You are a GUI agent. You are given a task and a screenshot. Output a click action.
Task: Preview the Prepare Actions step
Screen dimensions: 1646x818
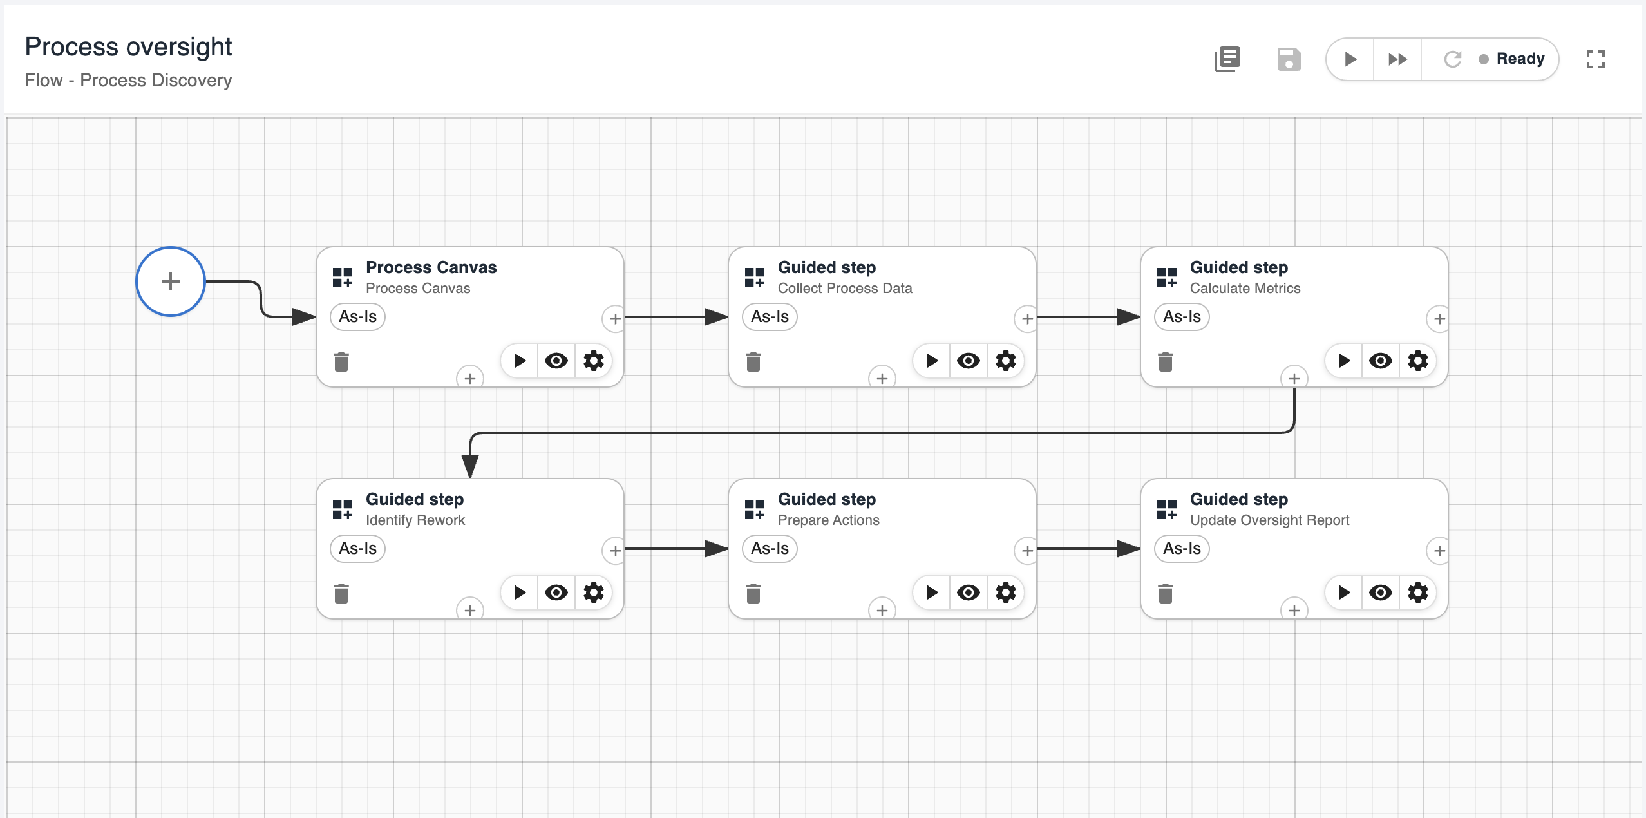pos(969,593)
